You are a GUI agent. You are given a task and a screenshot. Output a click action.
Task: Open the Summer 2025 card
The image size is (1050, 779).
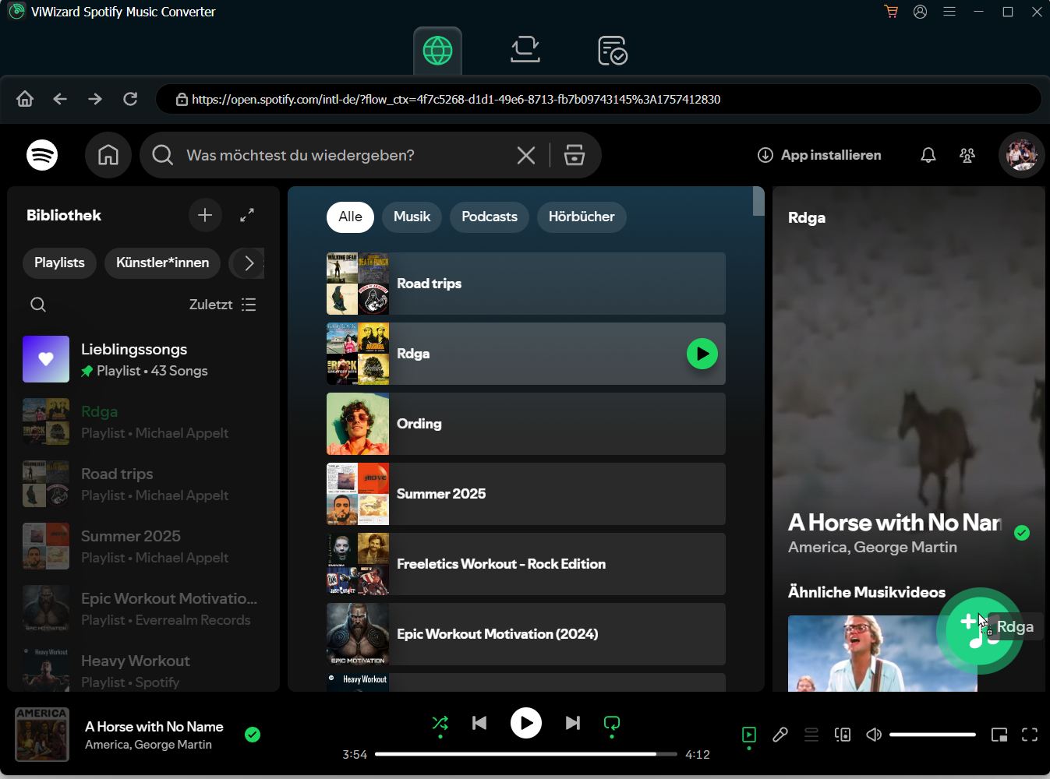526,494
